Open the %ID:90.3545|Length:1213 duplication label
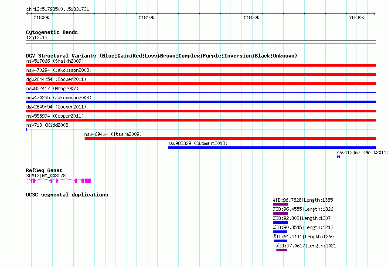This screenshot has height=267, width=388. 303,227
